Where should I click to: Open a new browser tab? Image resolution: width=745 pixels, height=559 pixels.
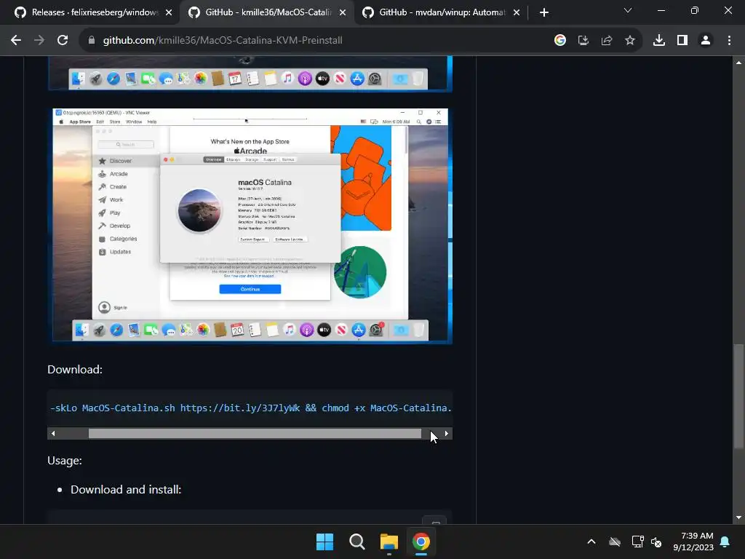(x=544, y=12)
